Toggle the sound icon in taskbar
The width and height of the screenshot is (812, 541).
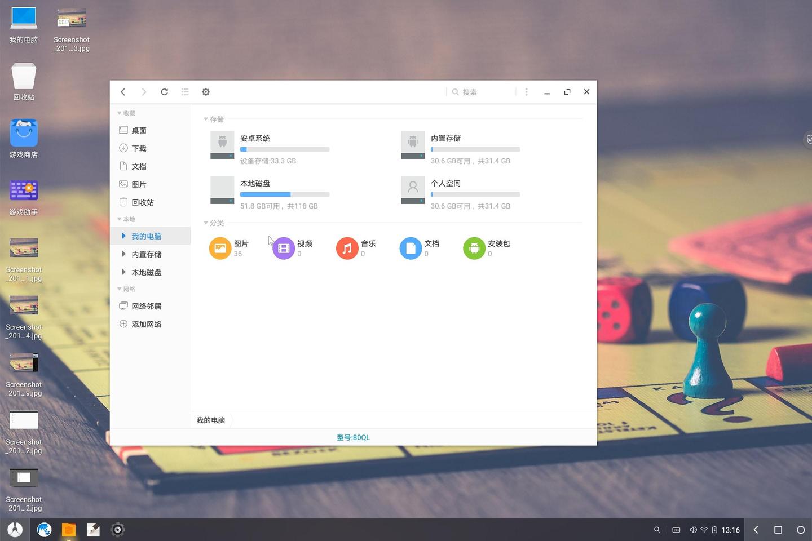[x=693, y=530]
